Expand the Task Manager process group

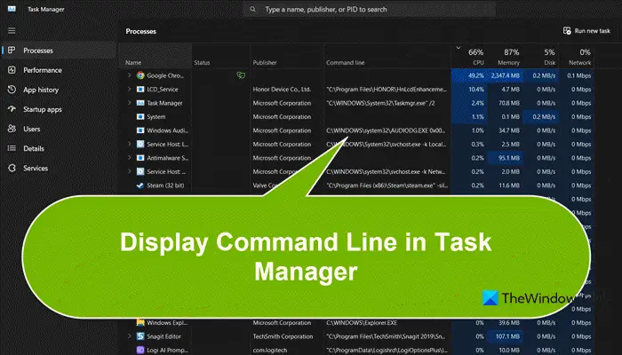tap(129, 103)
